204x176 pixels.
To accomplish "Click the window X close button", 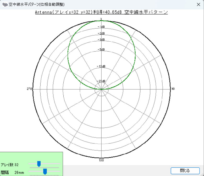I will tap(199, 4).
